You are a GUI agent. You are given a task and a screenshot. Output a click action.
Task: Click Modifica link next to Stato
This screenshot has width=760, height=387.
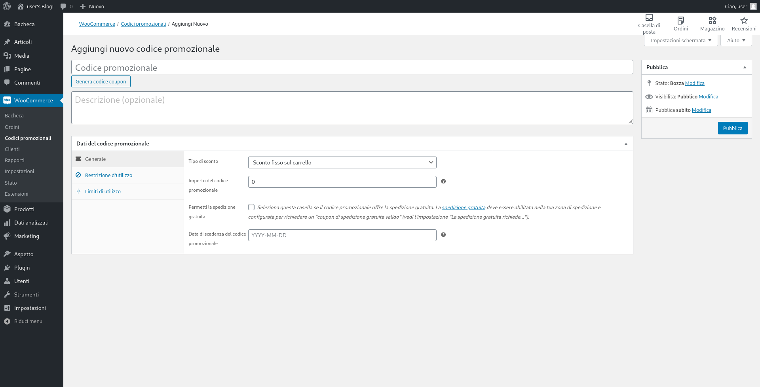(695, 83)
